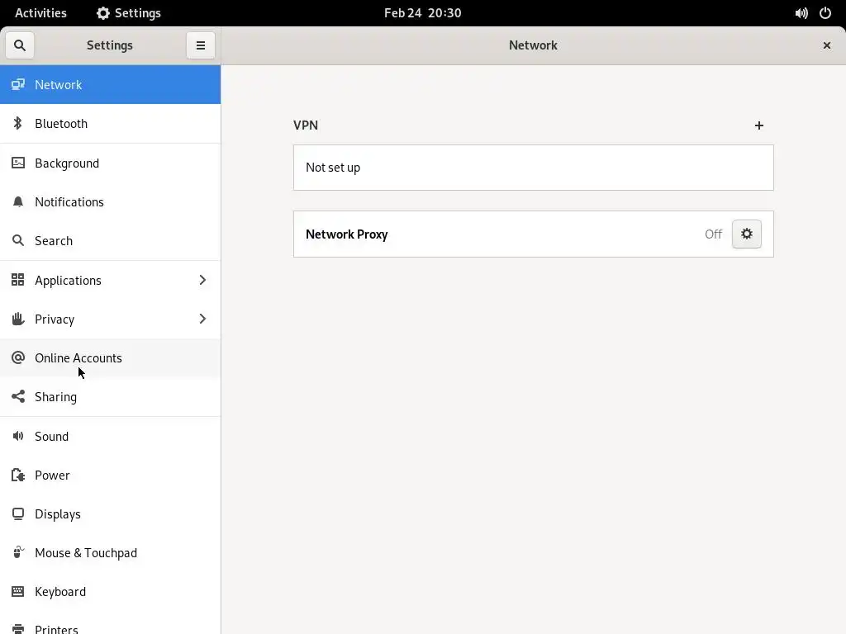Click the Privacy label in sidebar
Viewport: 846px width, 634px height.
[x=55, y=319]
